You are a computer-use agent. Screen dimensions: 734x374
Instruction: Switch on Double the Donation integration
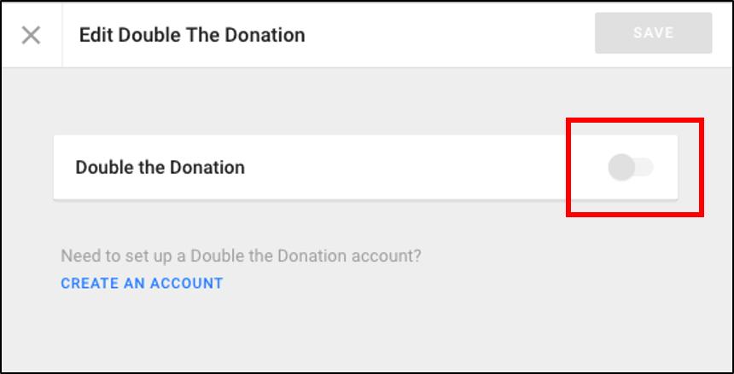[630, 168]
